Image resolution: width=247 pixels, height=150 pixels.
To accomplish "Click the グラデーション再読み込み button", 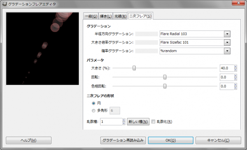I will [x=123, y=140].
